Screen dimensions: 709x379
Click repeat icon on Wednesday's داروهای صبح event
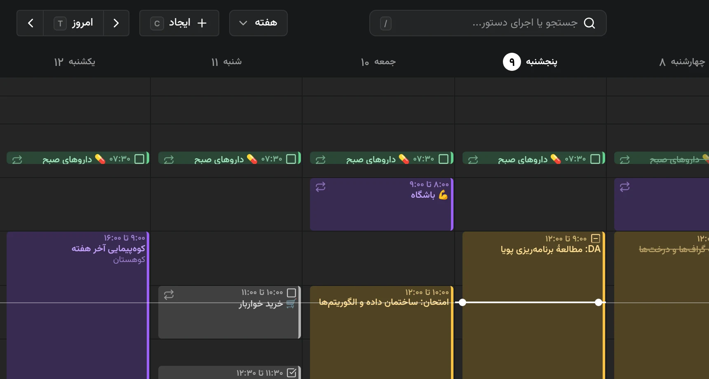pyautogui.click(x=624, y=159)
